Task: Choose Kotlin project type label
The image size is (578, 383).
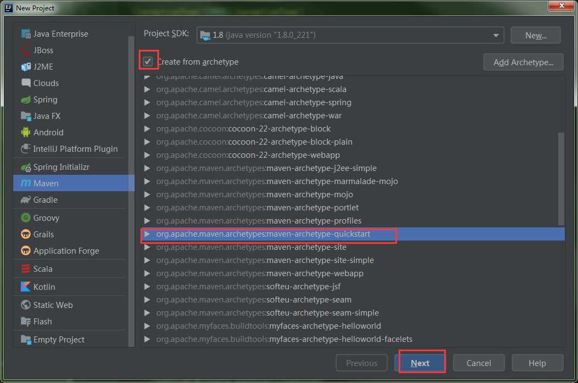Action: 44,287
